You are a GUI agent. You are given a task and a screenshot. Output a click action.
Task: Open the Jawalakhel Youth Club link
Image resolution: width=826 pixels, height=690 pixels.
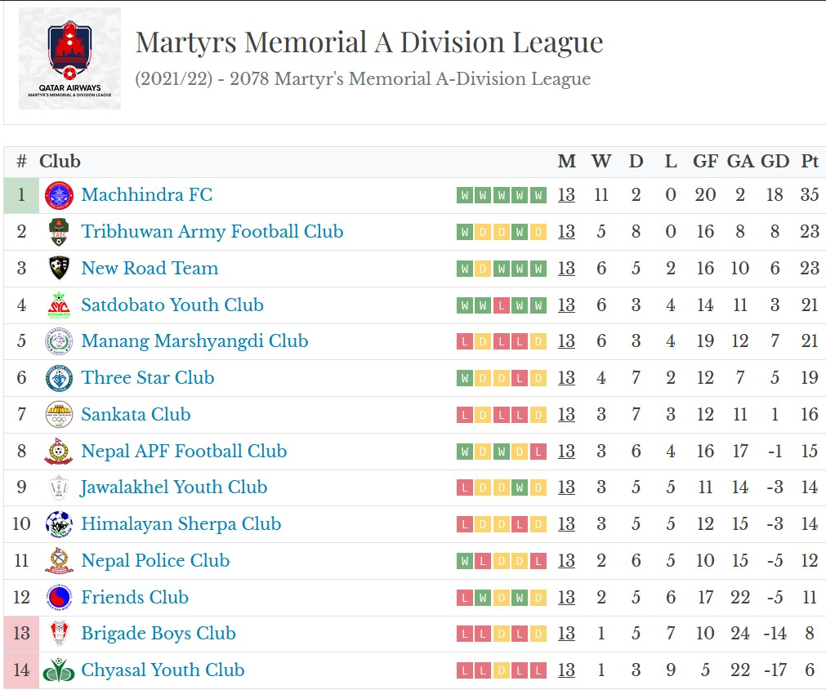(x=174, y=487)
